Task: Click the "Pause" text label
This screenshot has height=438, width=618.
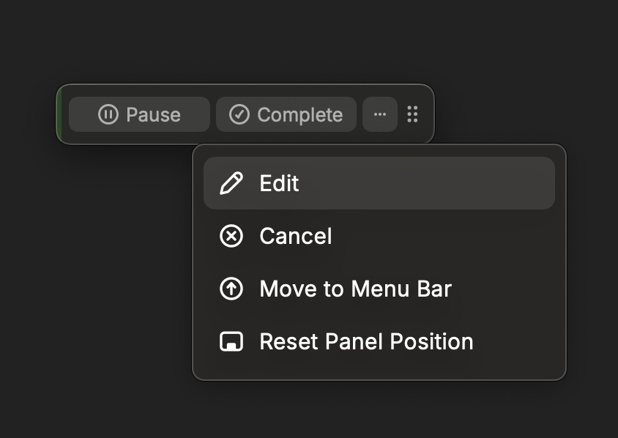Action: click(153, 115)
